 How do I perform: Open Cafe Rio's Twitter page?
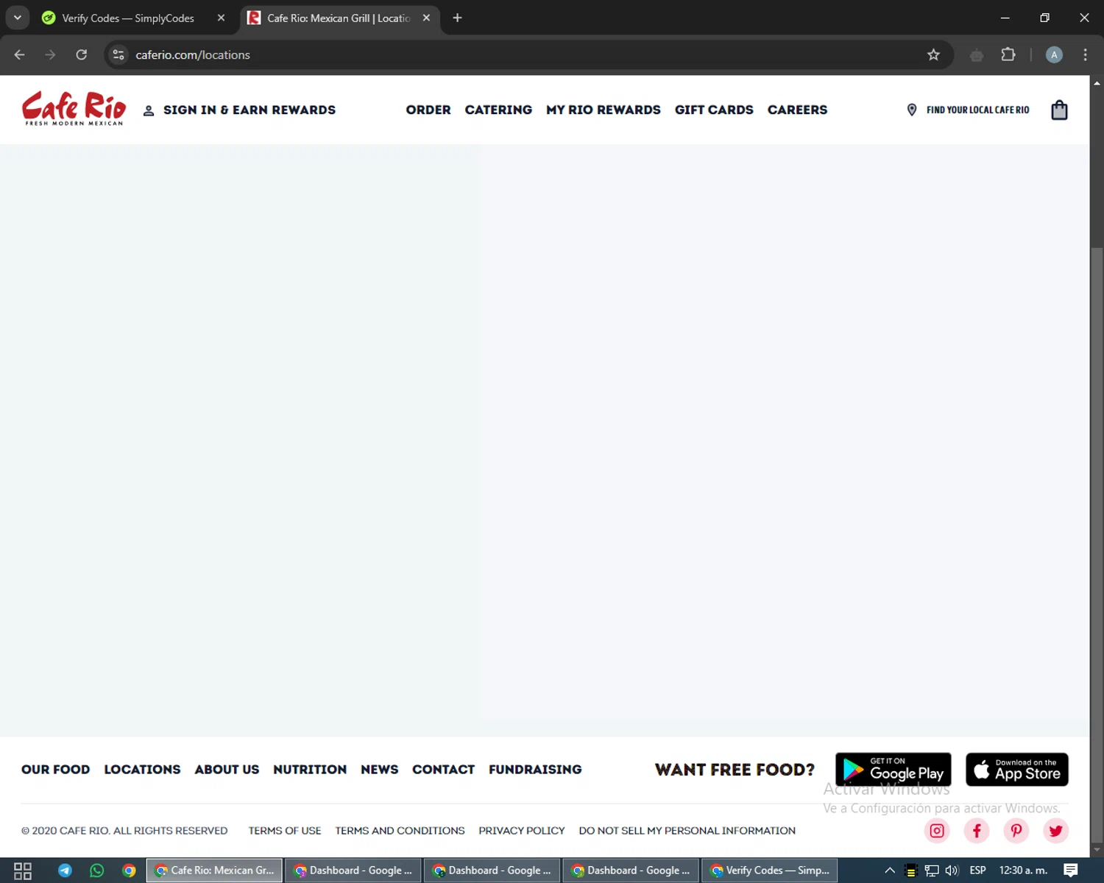pos(1056,831)
